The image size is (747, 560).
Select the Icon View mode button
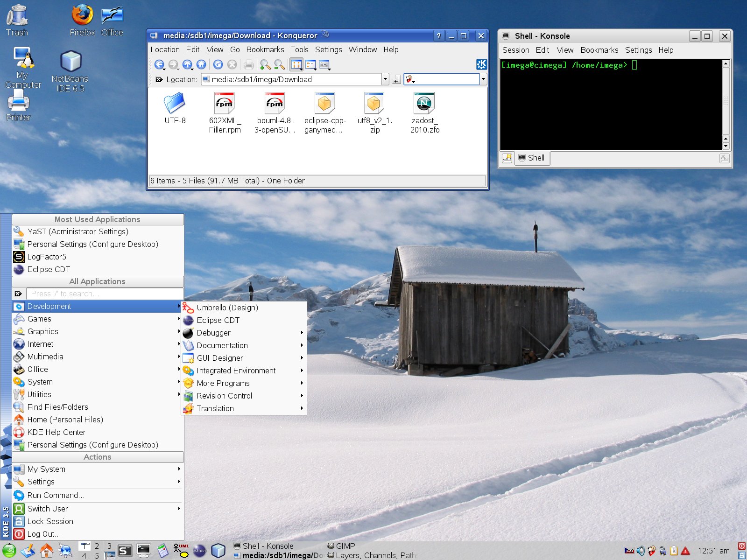point(296,65)
